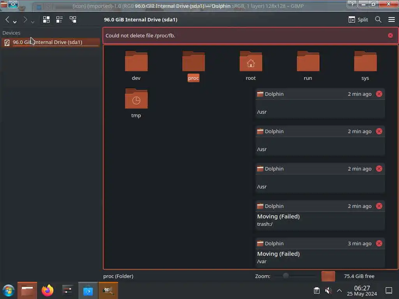399x299 pixels.
Task: Open System Settings sliders icon in taskbar
Action: 67,290
